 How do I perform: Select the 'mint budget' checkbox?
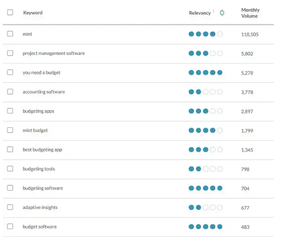[10, 130]
